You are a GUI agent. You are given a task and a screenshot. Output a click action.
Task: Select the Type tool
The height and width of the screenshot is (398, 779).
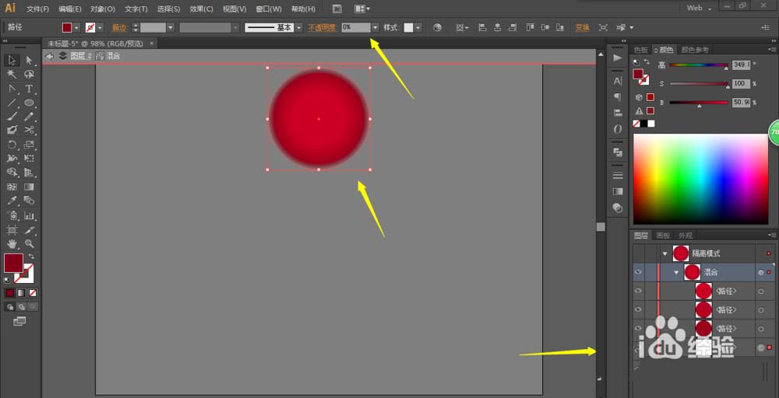29,89
